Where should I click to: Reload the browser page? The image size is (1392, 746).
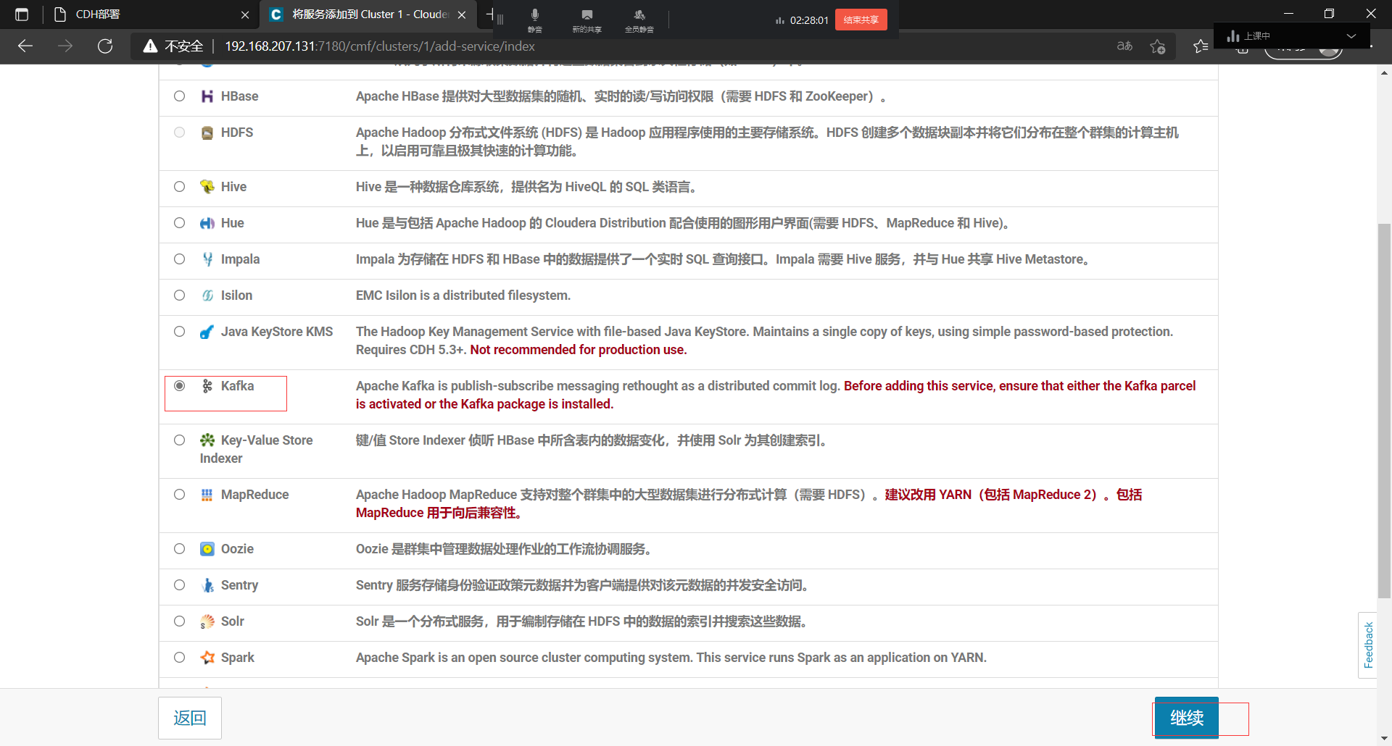pos(105,46)
